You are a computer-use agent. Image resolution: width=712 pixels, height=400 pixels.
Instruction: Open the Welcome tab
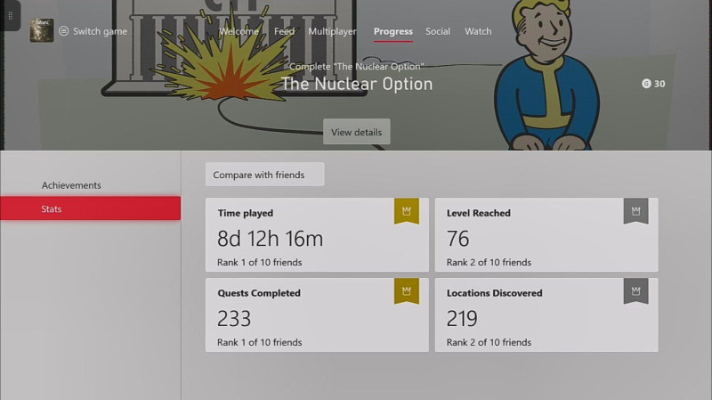pyautogui.click(x=239, y=31)
